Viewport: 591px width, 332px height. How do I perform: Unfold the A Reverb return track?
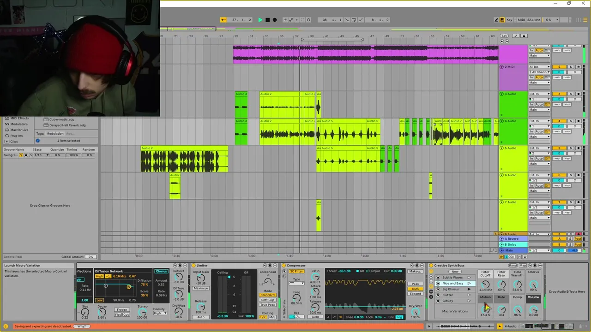click(502, 239)
